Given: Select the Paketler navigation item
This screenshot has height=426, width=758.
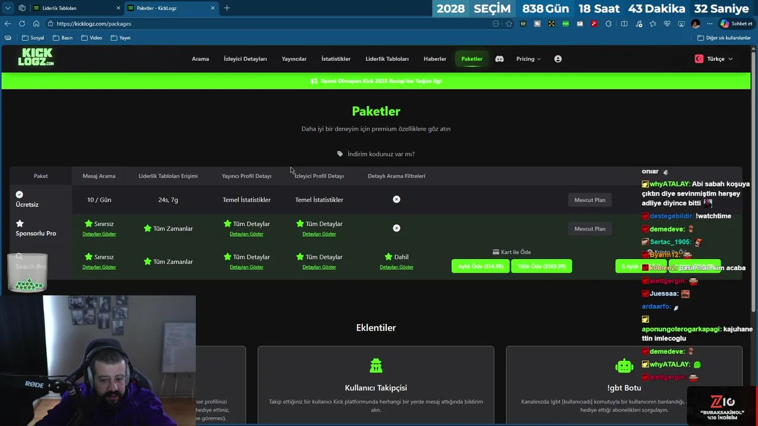Looking at the screenshot, I should 472,59.
